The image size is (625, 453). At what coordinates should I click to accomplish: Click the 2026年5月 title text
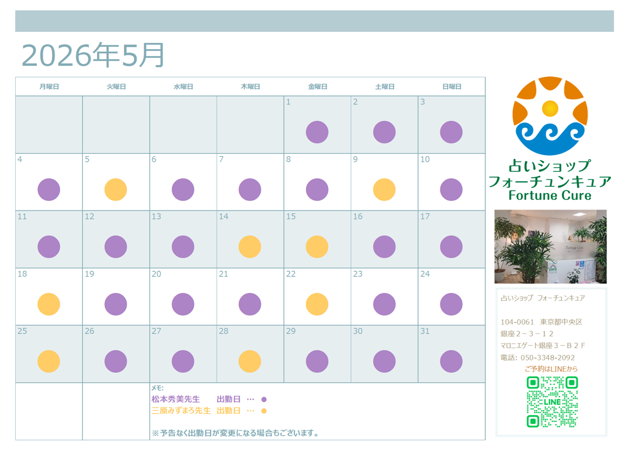[x=93, y=55]
